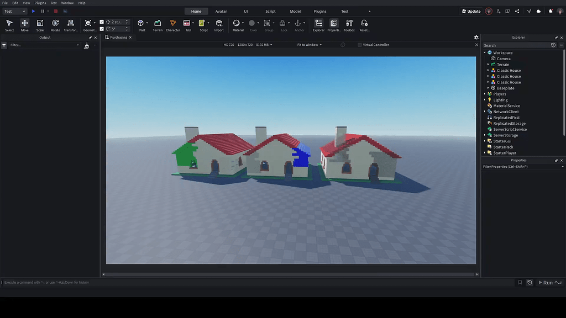
Task: Insert a GUI element
Action: tap(187, 25)
